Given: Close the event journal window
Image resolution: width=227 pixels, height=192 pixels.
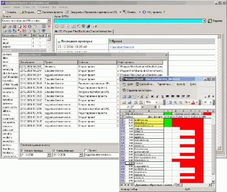Looking at the screenshot, I should (166, 55).
